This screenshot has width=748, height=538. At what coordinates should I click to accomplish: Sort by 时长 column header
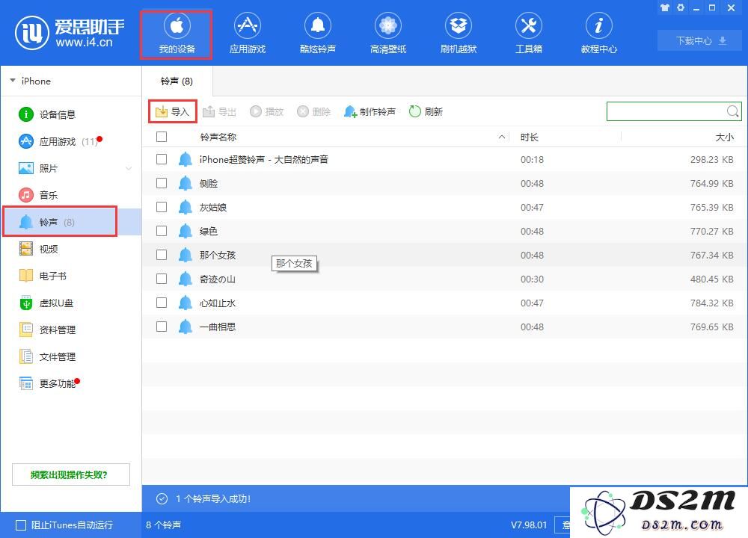pyautogui.click(x=529, y=137)
